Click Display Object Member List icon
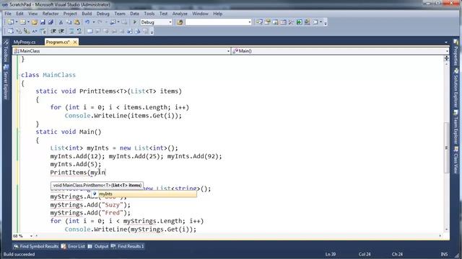Image resolution: width=462 pixels, height=259 pixels. coord(10,31)
